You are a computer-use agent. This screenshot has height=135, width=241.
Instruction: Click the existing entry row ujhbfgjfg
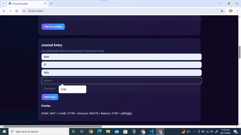86,113
